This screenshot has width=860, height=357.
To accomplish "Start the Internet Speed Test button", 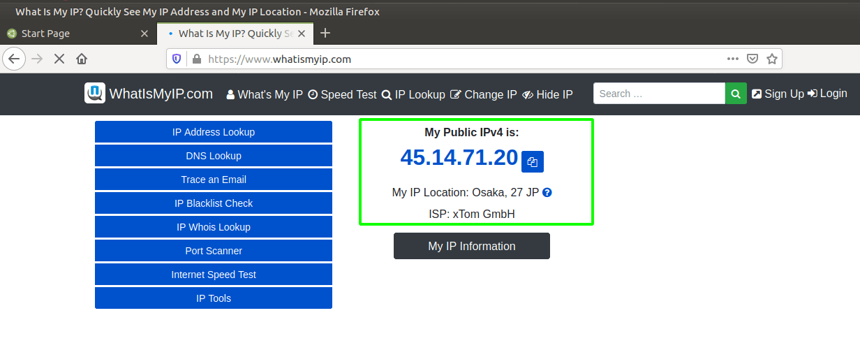I will (214, 275).
